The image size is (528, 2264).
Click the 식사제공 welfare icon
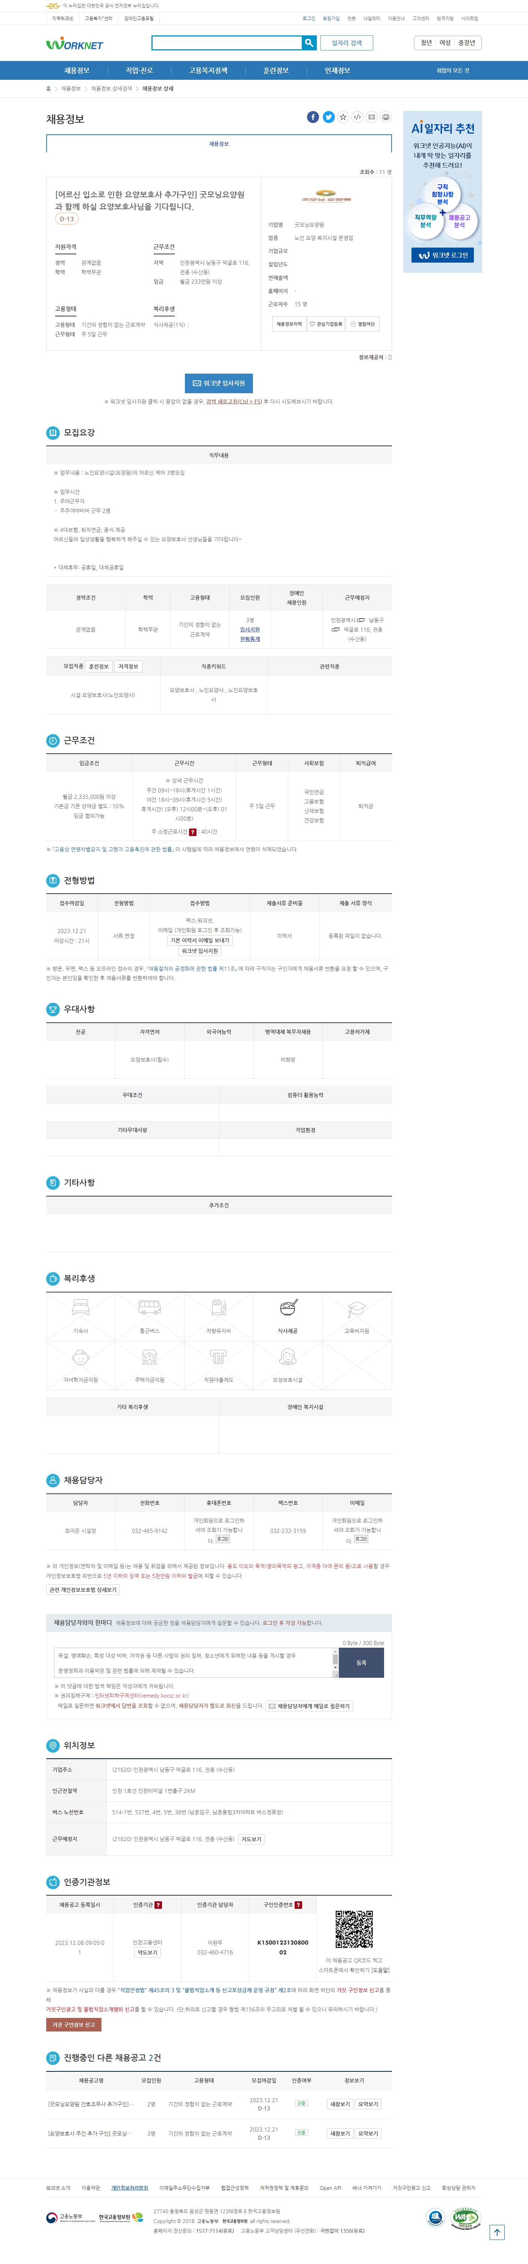(288, 1308)
